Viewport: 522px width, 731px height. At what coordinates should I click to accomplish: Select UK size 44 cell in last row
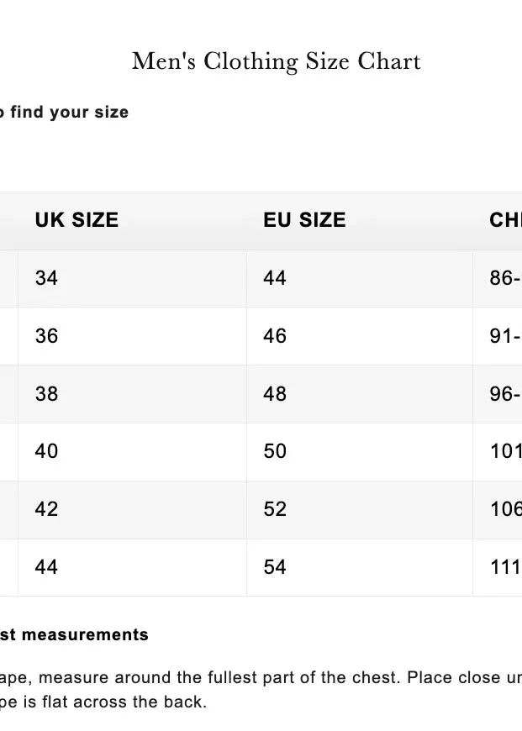click(47, 567)
